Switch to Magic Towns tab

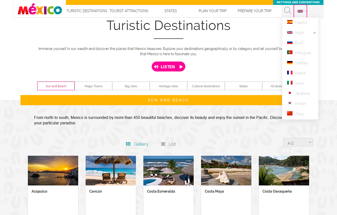[x=94, y=86]
